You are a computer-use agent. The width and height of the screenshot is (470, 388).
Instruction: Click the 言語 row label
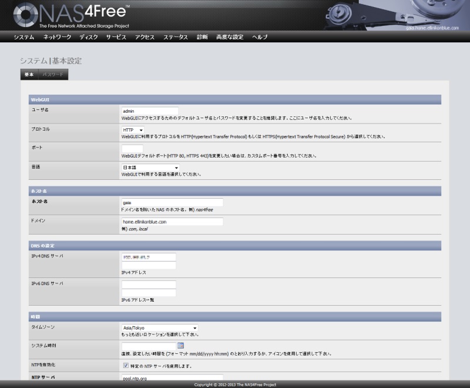[36, 167]
